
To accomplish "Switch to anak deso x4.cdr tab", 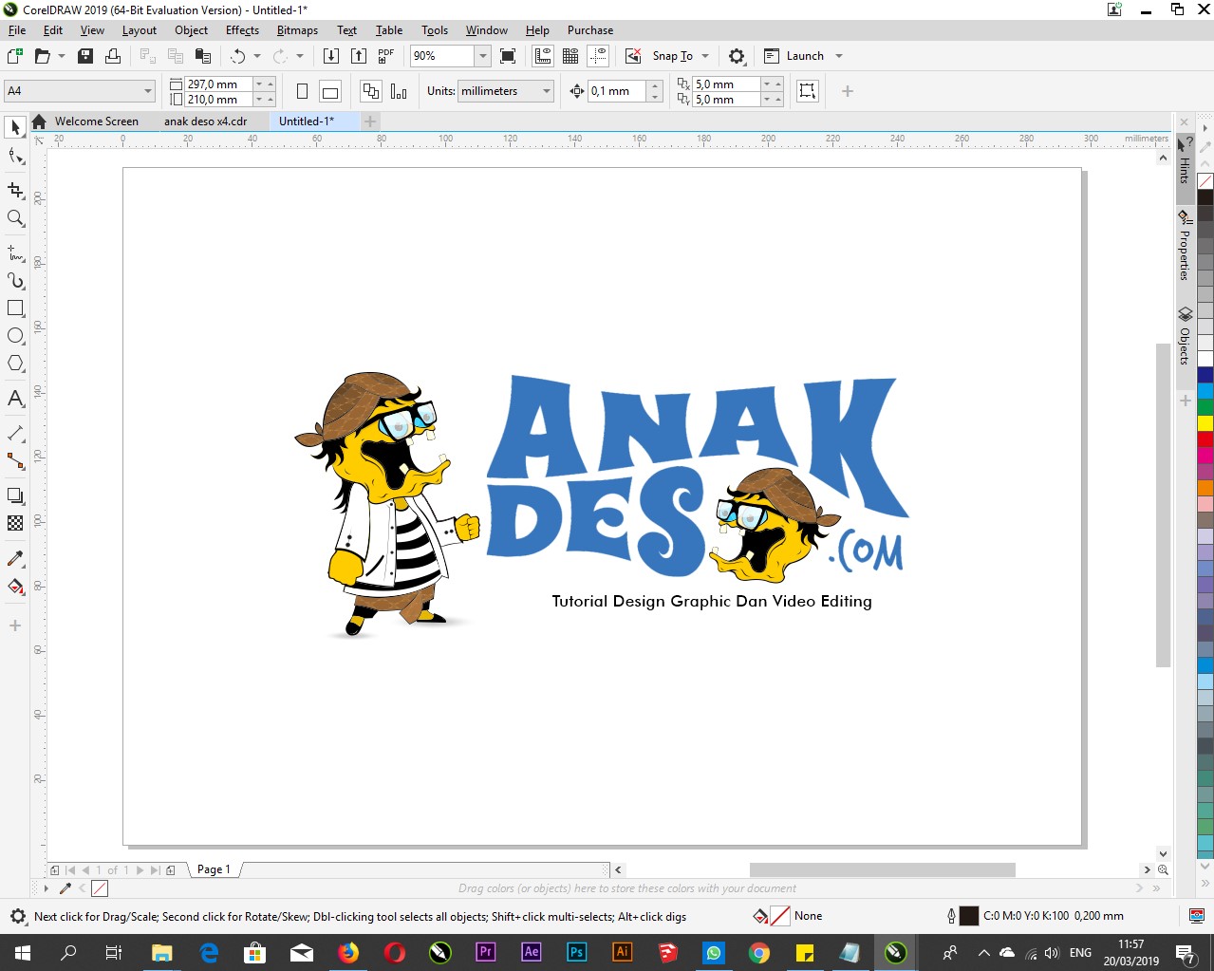I will coord(205,121).
